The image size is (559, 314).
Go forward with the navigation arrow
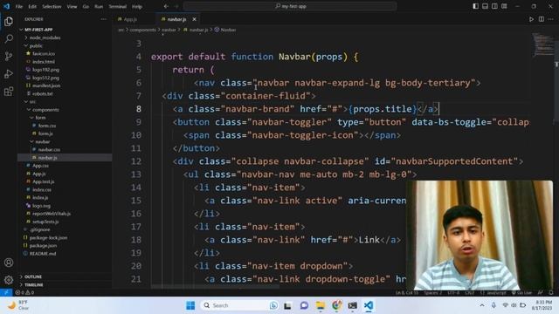pyautogui.click(x=176, y=6)
